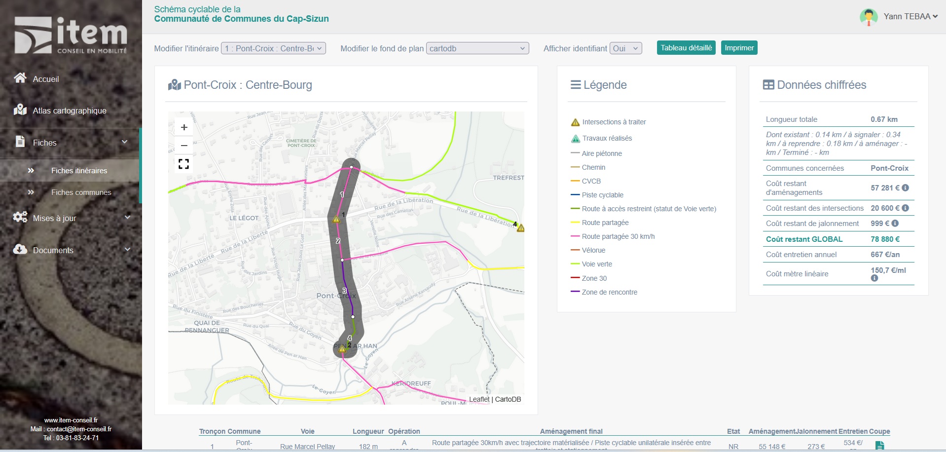
Task: Zoom out on the map
Action: [184, 146]
